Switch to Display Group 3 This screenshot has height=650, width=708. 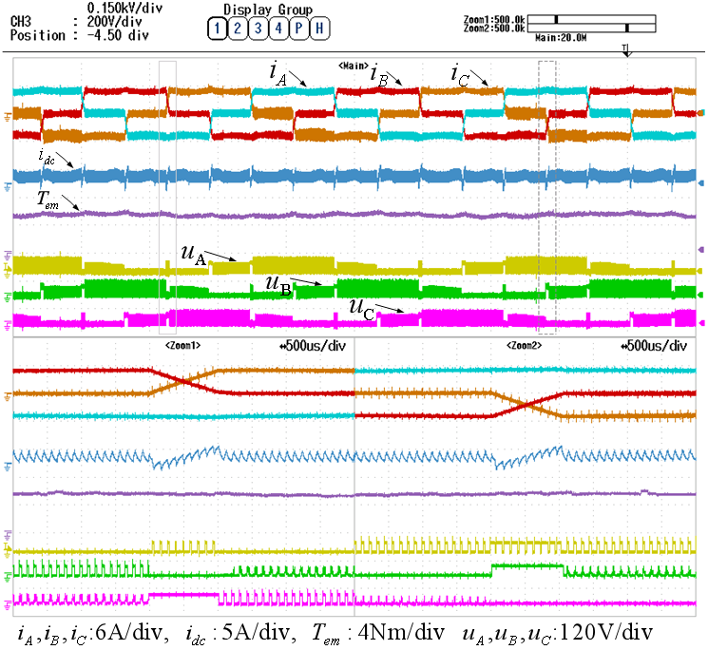tap(257, 29)
